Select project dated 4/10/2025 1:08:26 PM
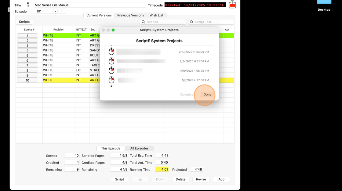This screenshot has width=342, height=191. point(159,71)
